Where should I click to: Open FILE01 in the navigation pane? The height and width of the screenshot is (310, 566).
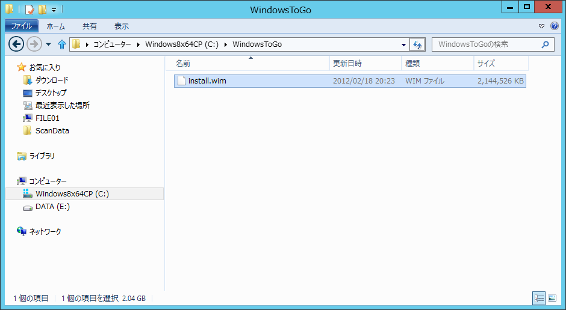tap(48, 118)
